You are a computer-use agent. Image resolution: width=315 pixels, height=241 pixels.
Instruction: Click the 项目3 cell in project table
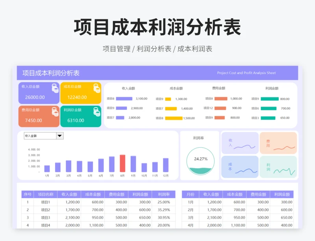(46, 217)
